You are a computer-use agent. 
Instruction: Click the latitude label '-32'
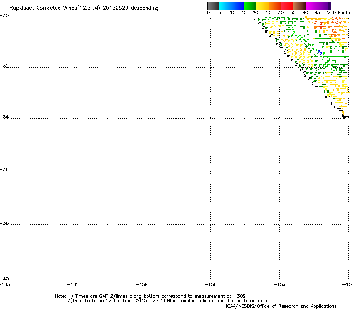click(4, 66)
